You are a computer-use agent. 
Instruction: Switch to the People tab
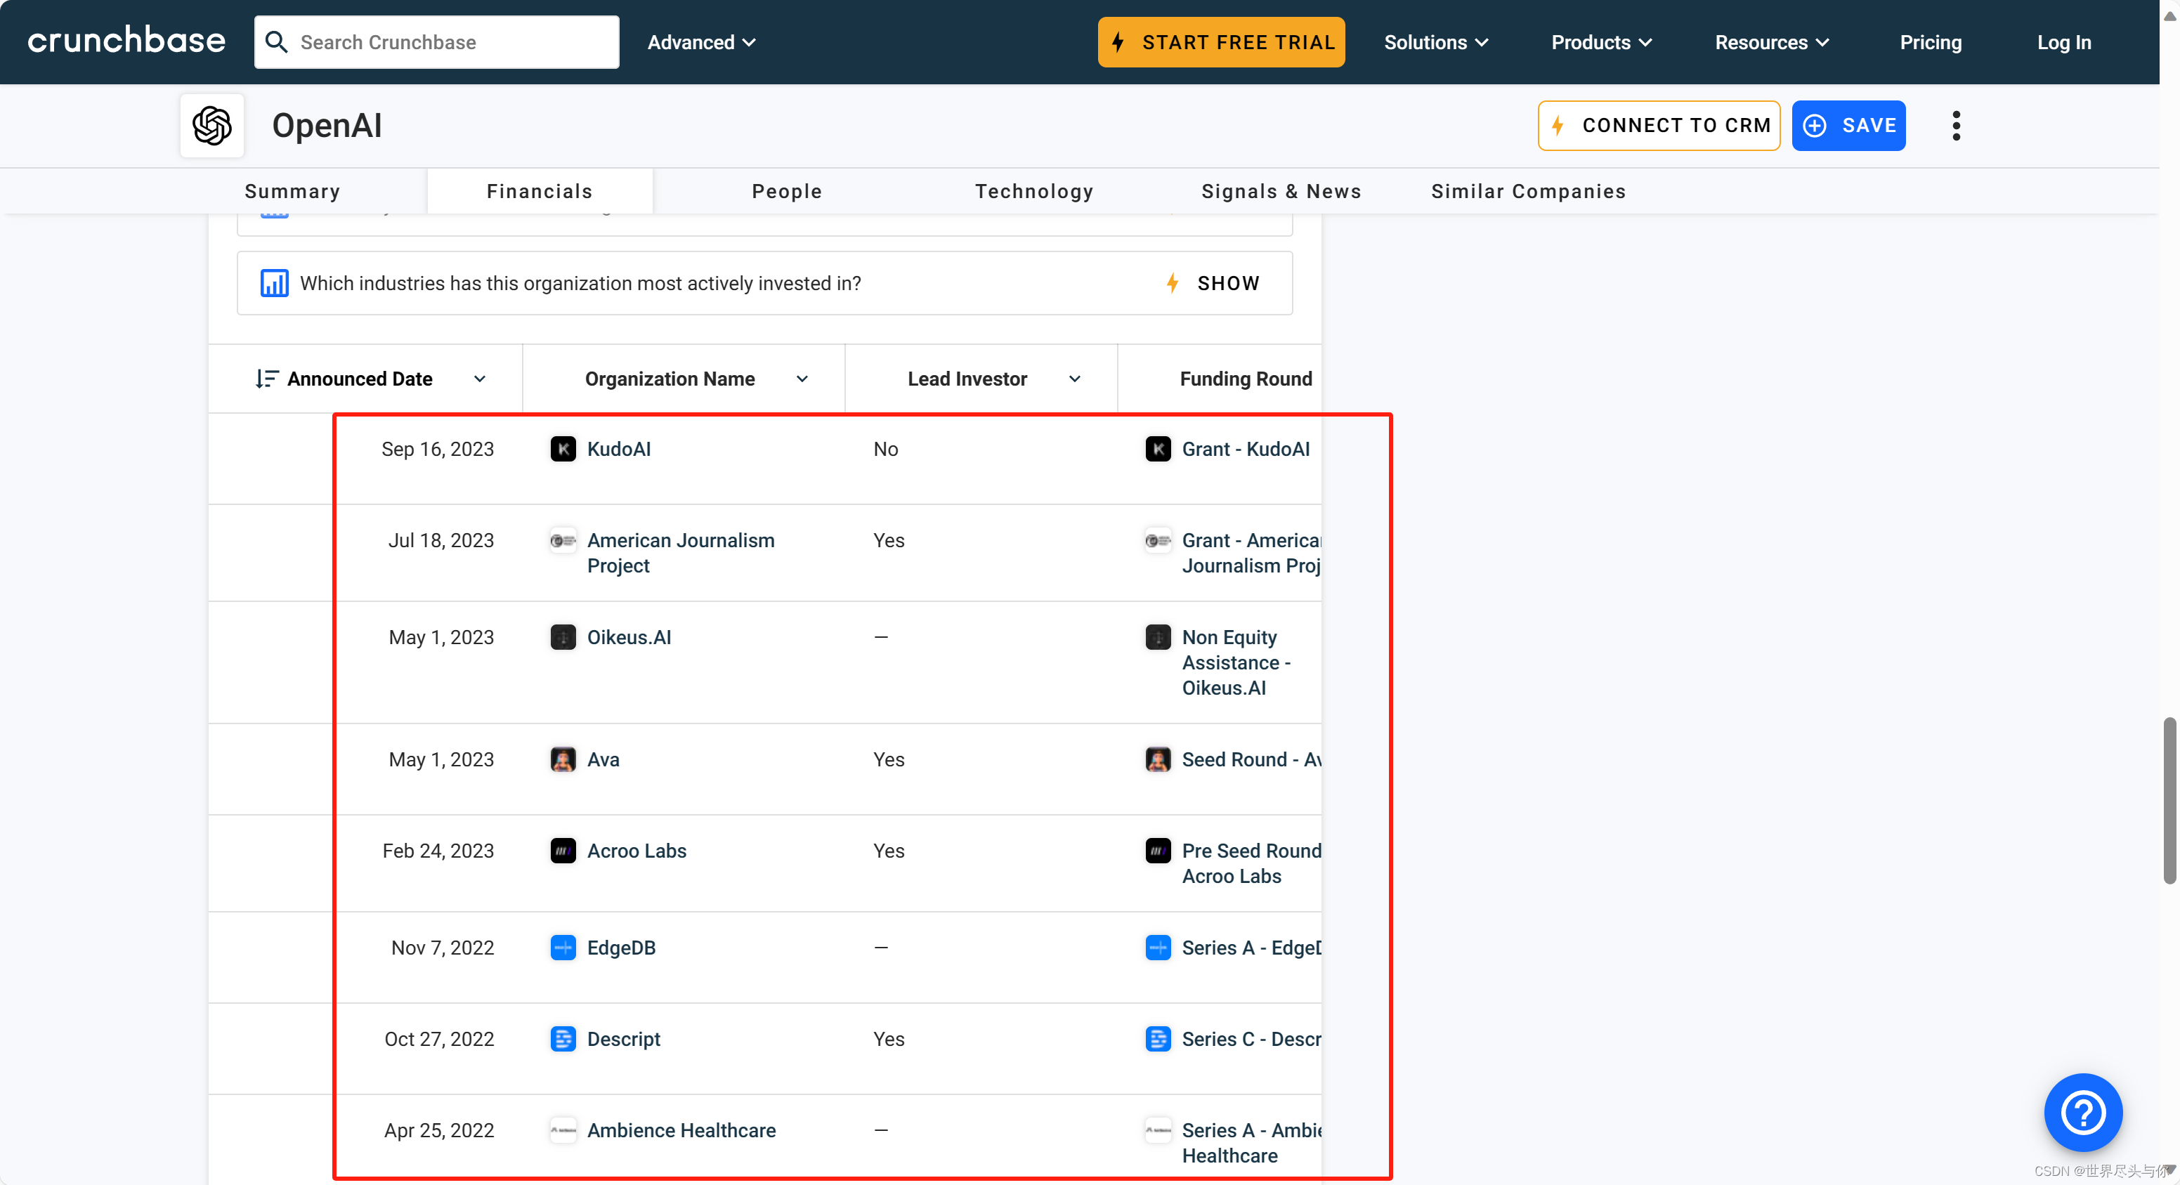(787, 191)
